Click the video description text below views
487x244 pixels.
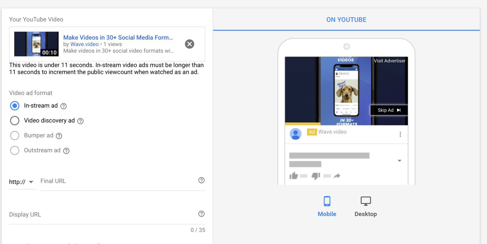(x=119, y=51)
